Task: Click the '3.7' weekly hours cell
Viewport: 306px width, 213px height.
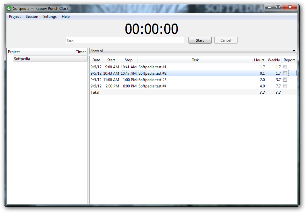Action: (x=278, y=80)
